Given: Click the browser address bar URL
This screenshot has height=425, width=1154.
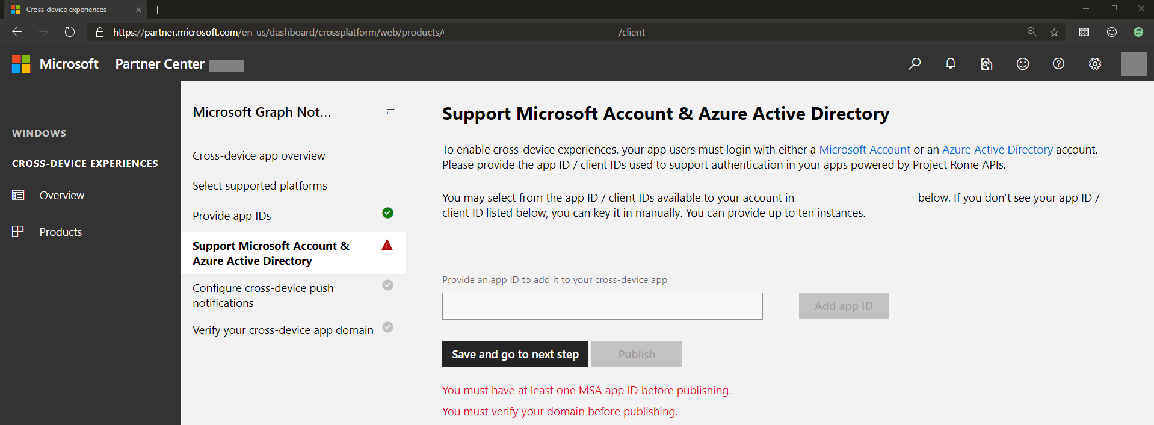Looking at the screenshot, I should coord(379,32).
